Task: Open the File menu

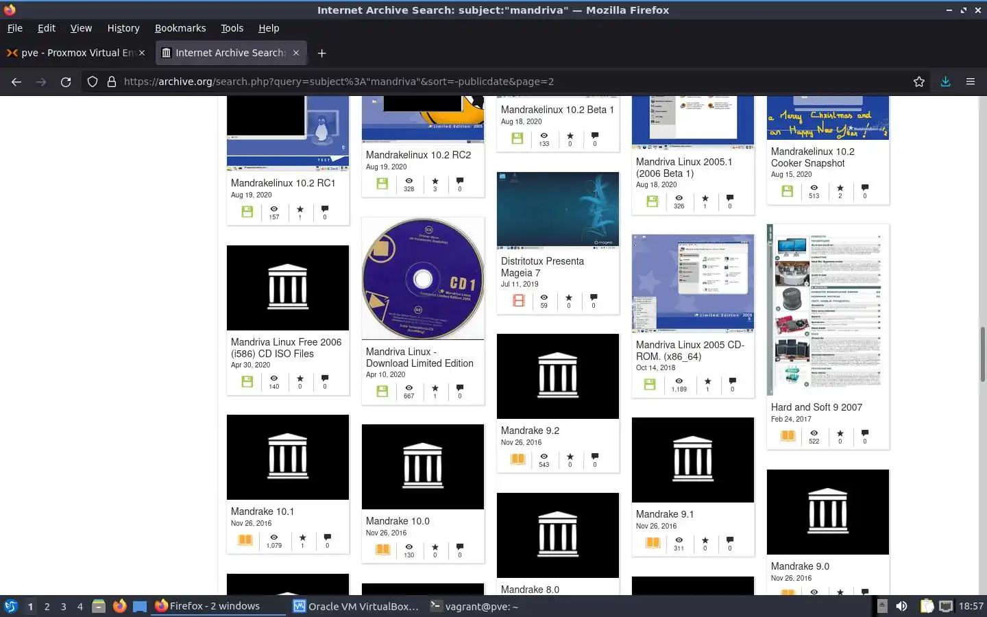Action: tap(15, 28)
